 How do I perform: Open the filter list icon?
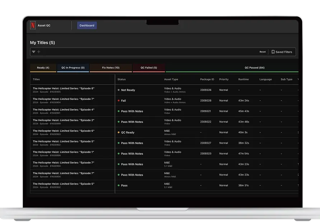tap(34, 52)
